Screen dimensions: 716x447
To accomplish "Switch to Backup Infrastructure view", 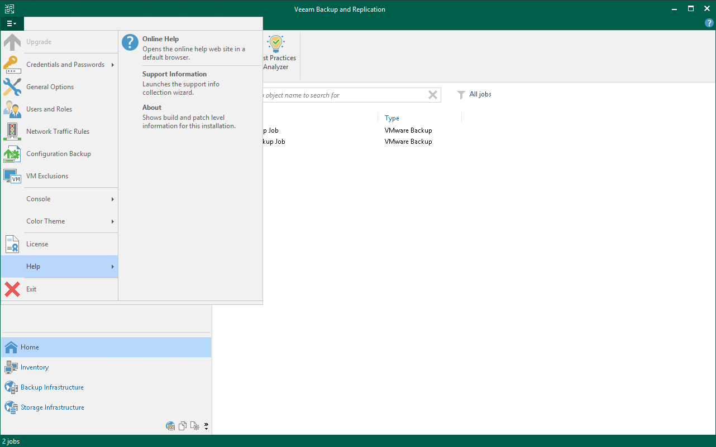I will pyautogui.click(x=106, y=387).
